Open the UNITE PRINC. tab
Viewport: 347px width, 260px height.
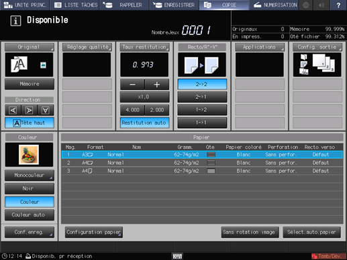[x=25, y=5]
